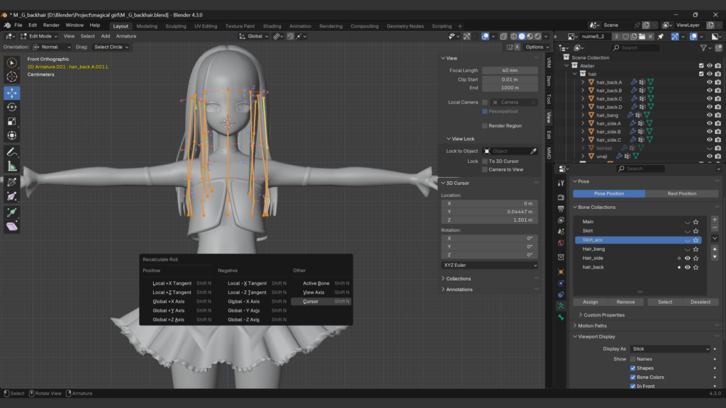Hide hair_back.A in the outliner

click(709, 82)
